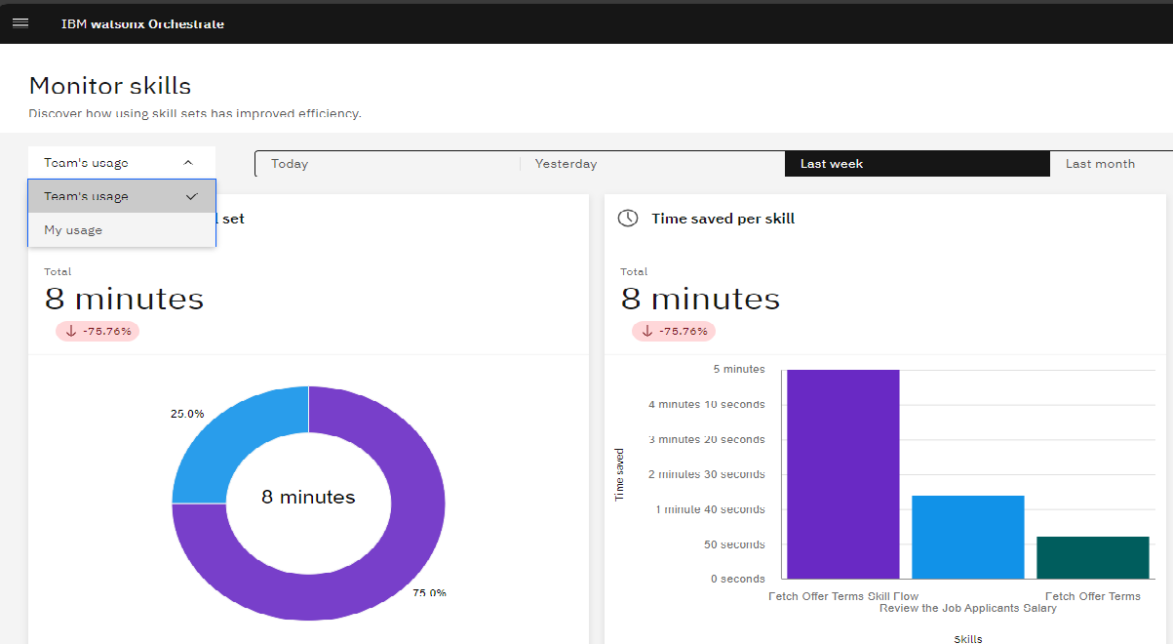Click the -75.76% badge under left total

click(98, 331)
